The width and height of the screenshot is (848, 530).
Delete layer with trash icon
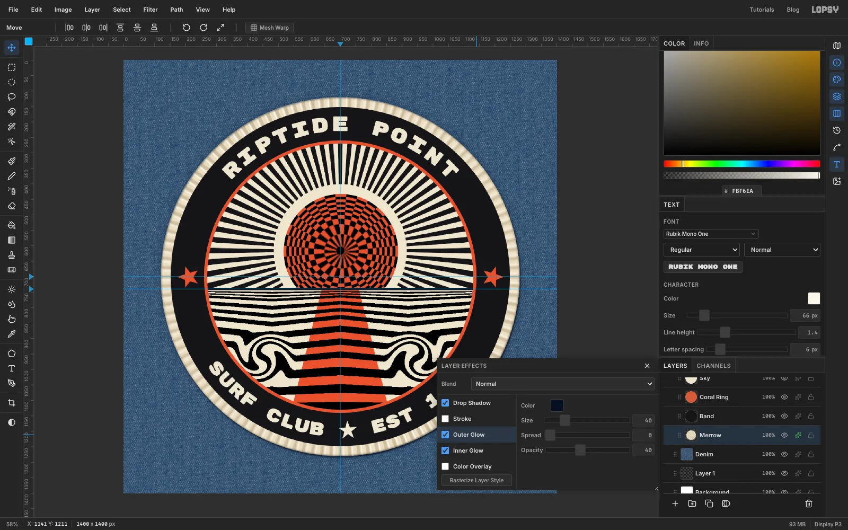point(809,503)
